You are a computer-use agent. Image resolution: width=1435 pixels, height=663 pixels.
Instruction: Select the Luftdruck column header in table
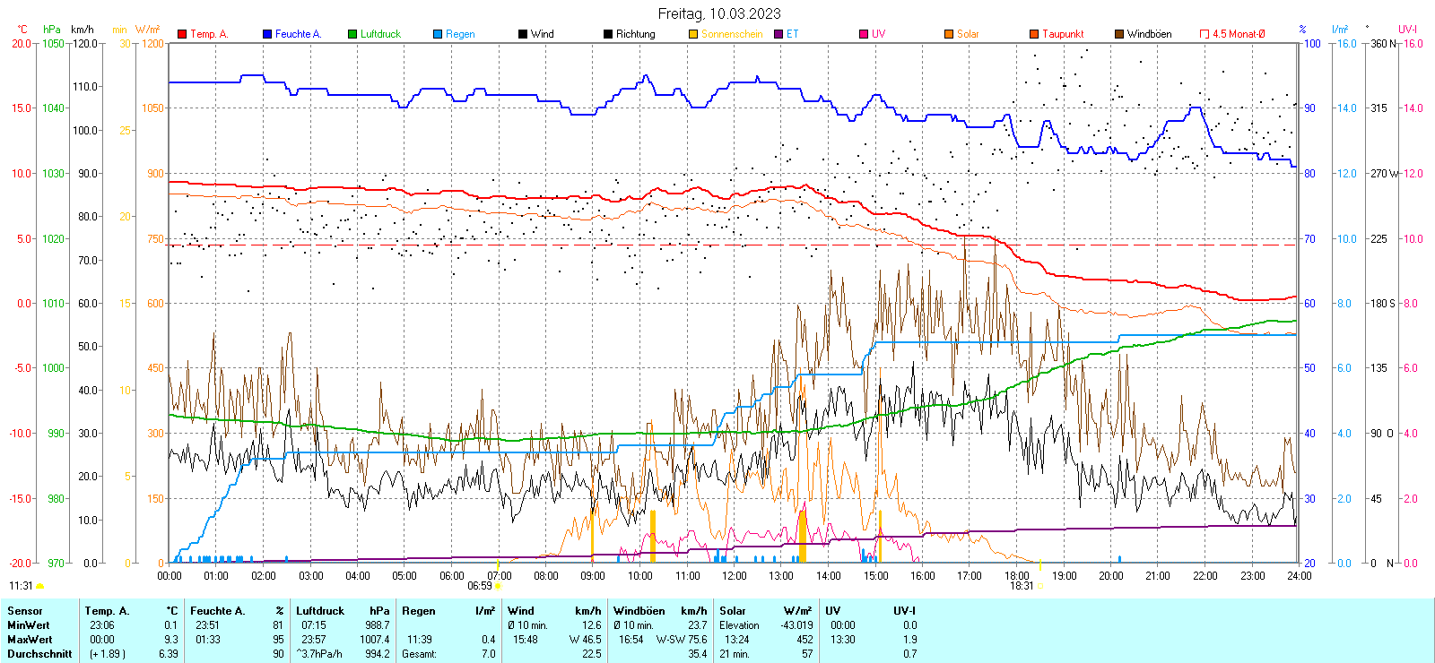click(320, 611)
